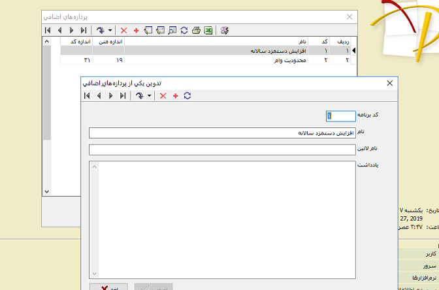Click the کد برنامه input field
Image resolution: width=439 pixels, height=290 pixels.
341,116
